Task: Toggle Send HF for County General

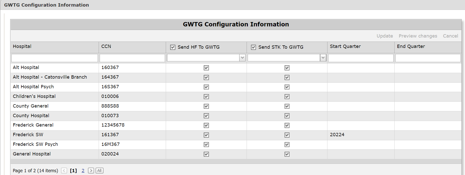Action: pos(206,106)
